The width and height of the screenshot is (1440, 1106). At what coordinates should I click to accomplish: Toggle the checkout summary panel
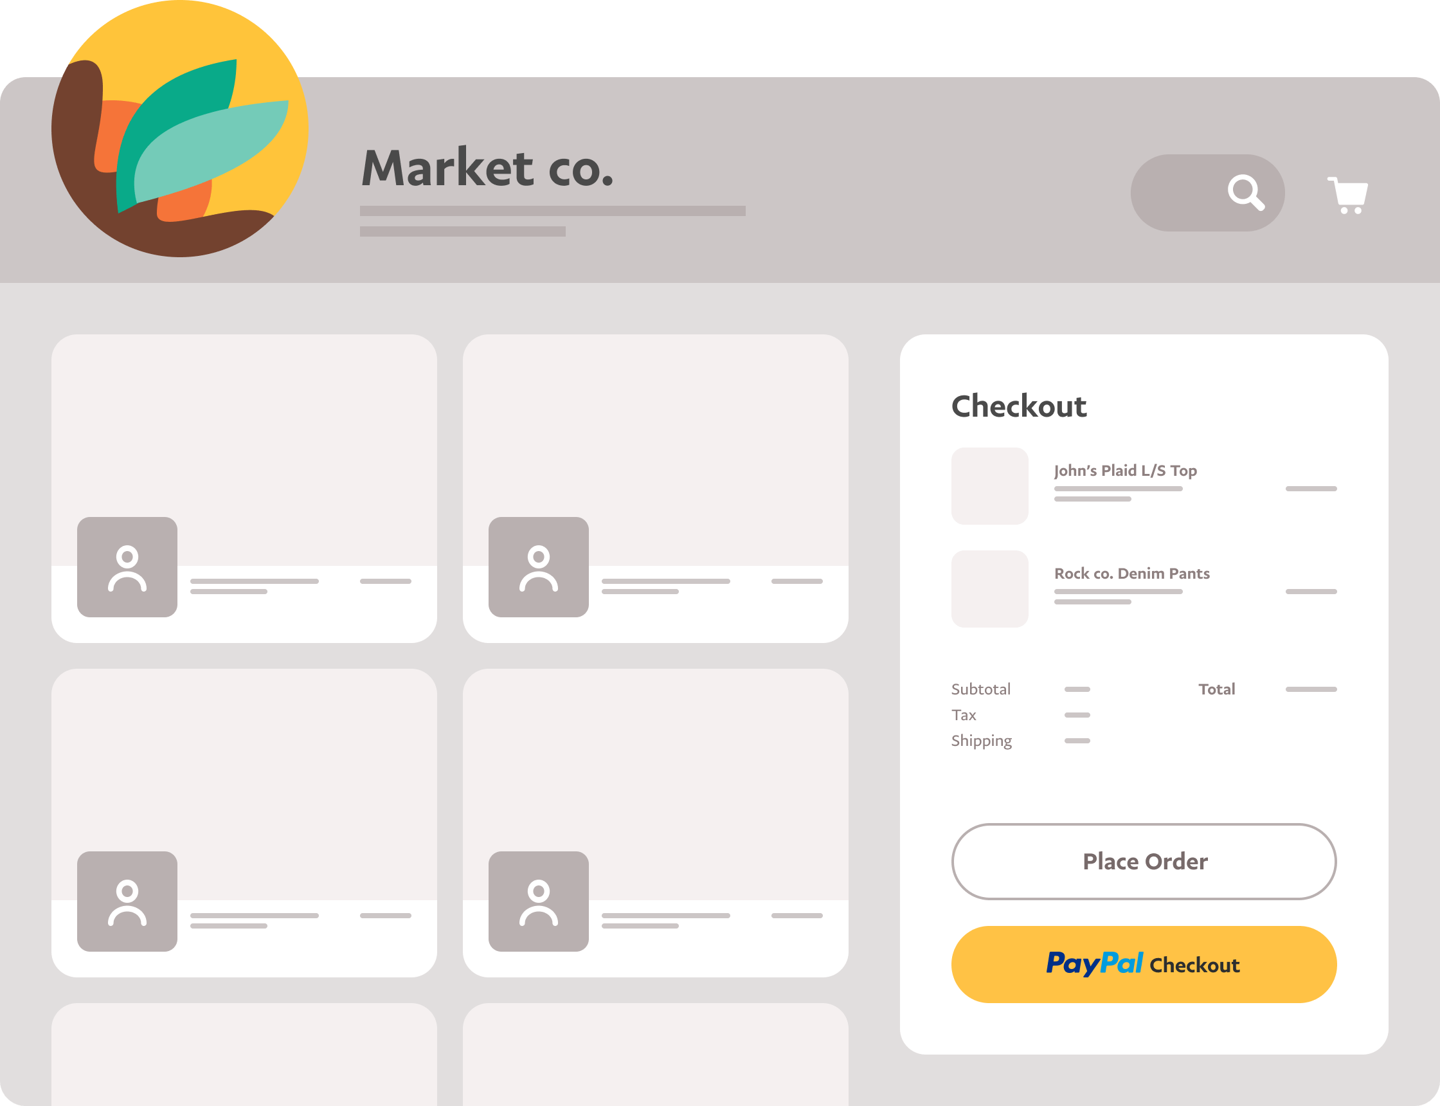pyautogui.click(x=1017, y=404)
